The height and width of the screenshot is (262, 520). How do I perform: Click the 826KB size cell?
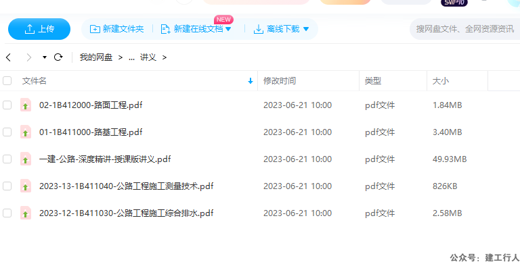445,186
